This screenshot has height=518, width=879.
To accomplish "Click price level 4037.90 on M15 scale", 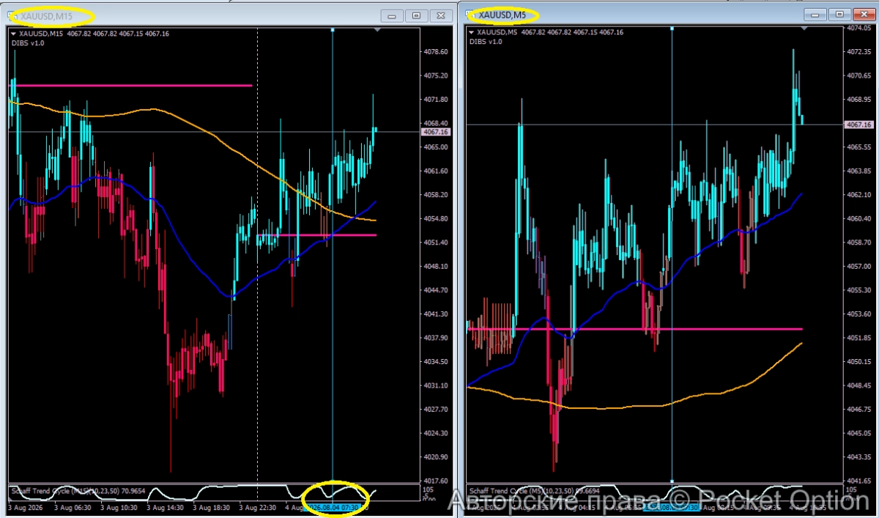I will (x=436, y=338).
